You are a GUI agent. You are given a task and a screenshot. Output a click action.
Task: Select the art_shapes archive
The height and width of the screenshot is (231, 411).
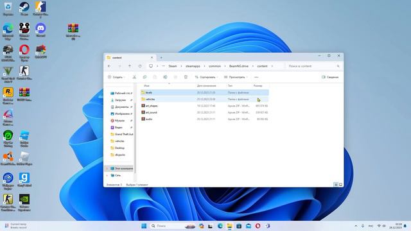click(x=204, y=106)
